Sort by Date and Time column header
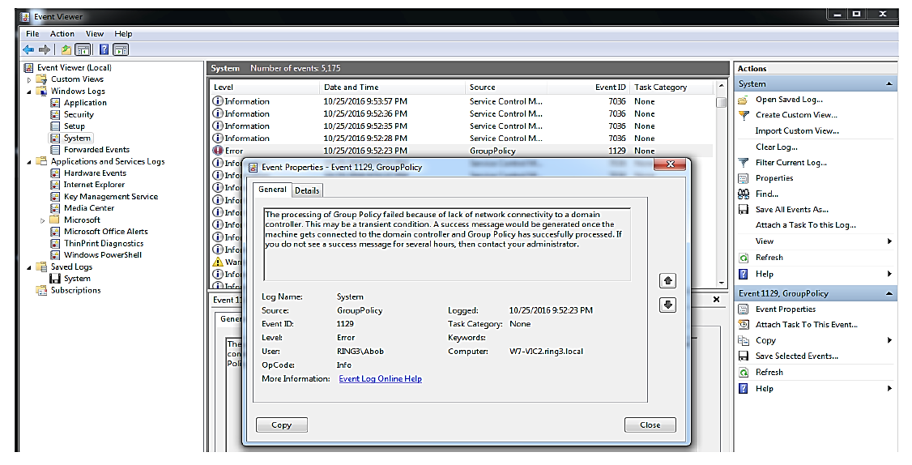 394,87
